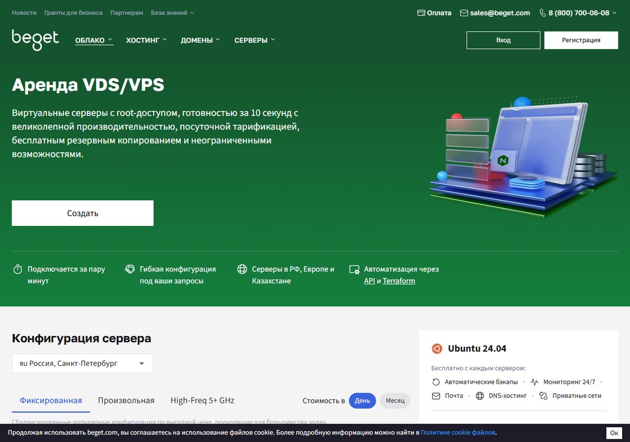Expand the phone number dropdown arrow
Image resolution: width=630 pixels, height=442 pixels.
click(614, 13)
